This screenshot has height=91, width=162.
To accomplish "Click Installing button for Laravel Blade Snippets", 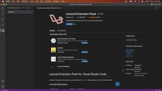I will click(x=85, y=61).
